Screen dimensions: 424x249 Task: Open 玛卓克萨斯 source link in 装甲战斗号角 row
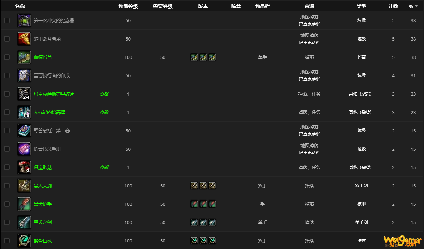point(309,43)
